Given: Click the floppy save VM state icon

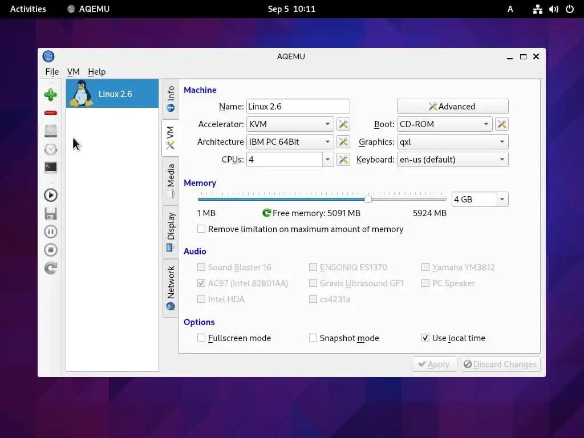Looking at the screenshot, I should pyautogui.click(x=51, y=213).
